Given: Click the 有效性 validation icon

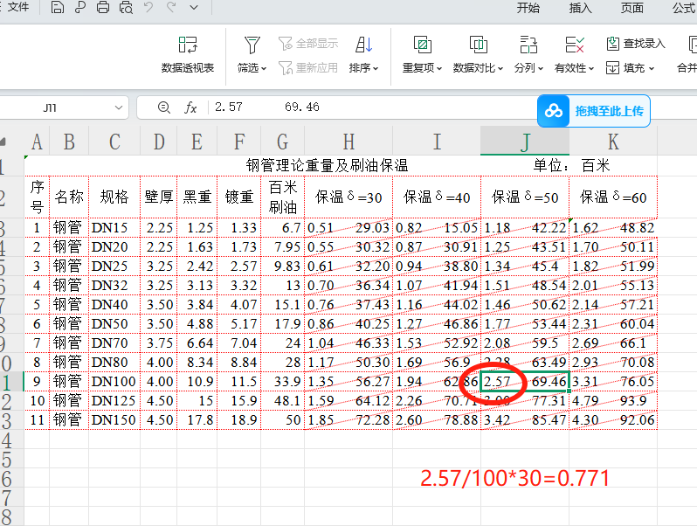Looking at the screenshot, I should tap(575, 45).
